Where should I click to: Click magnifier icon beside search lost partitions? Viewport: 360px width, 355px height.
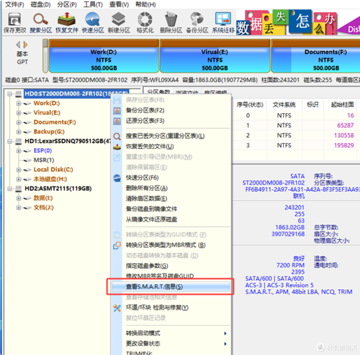click(x=117, y=136)
